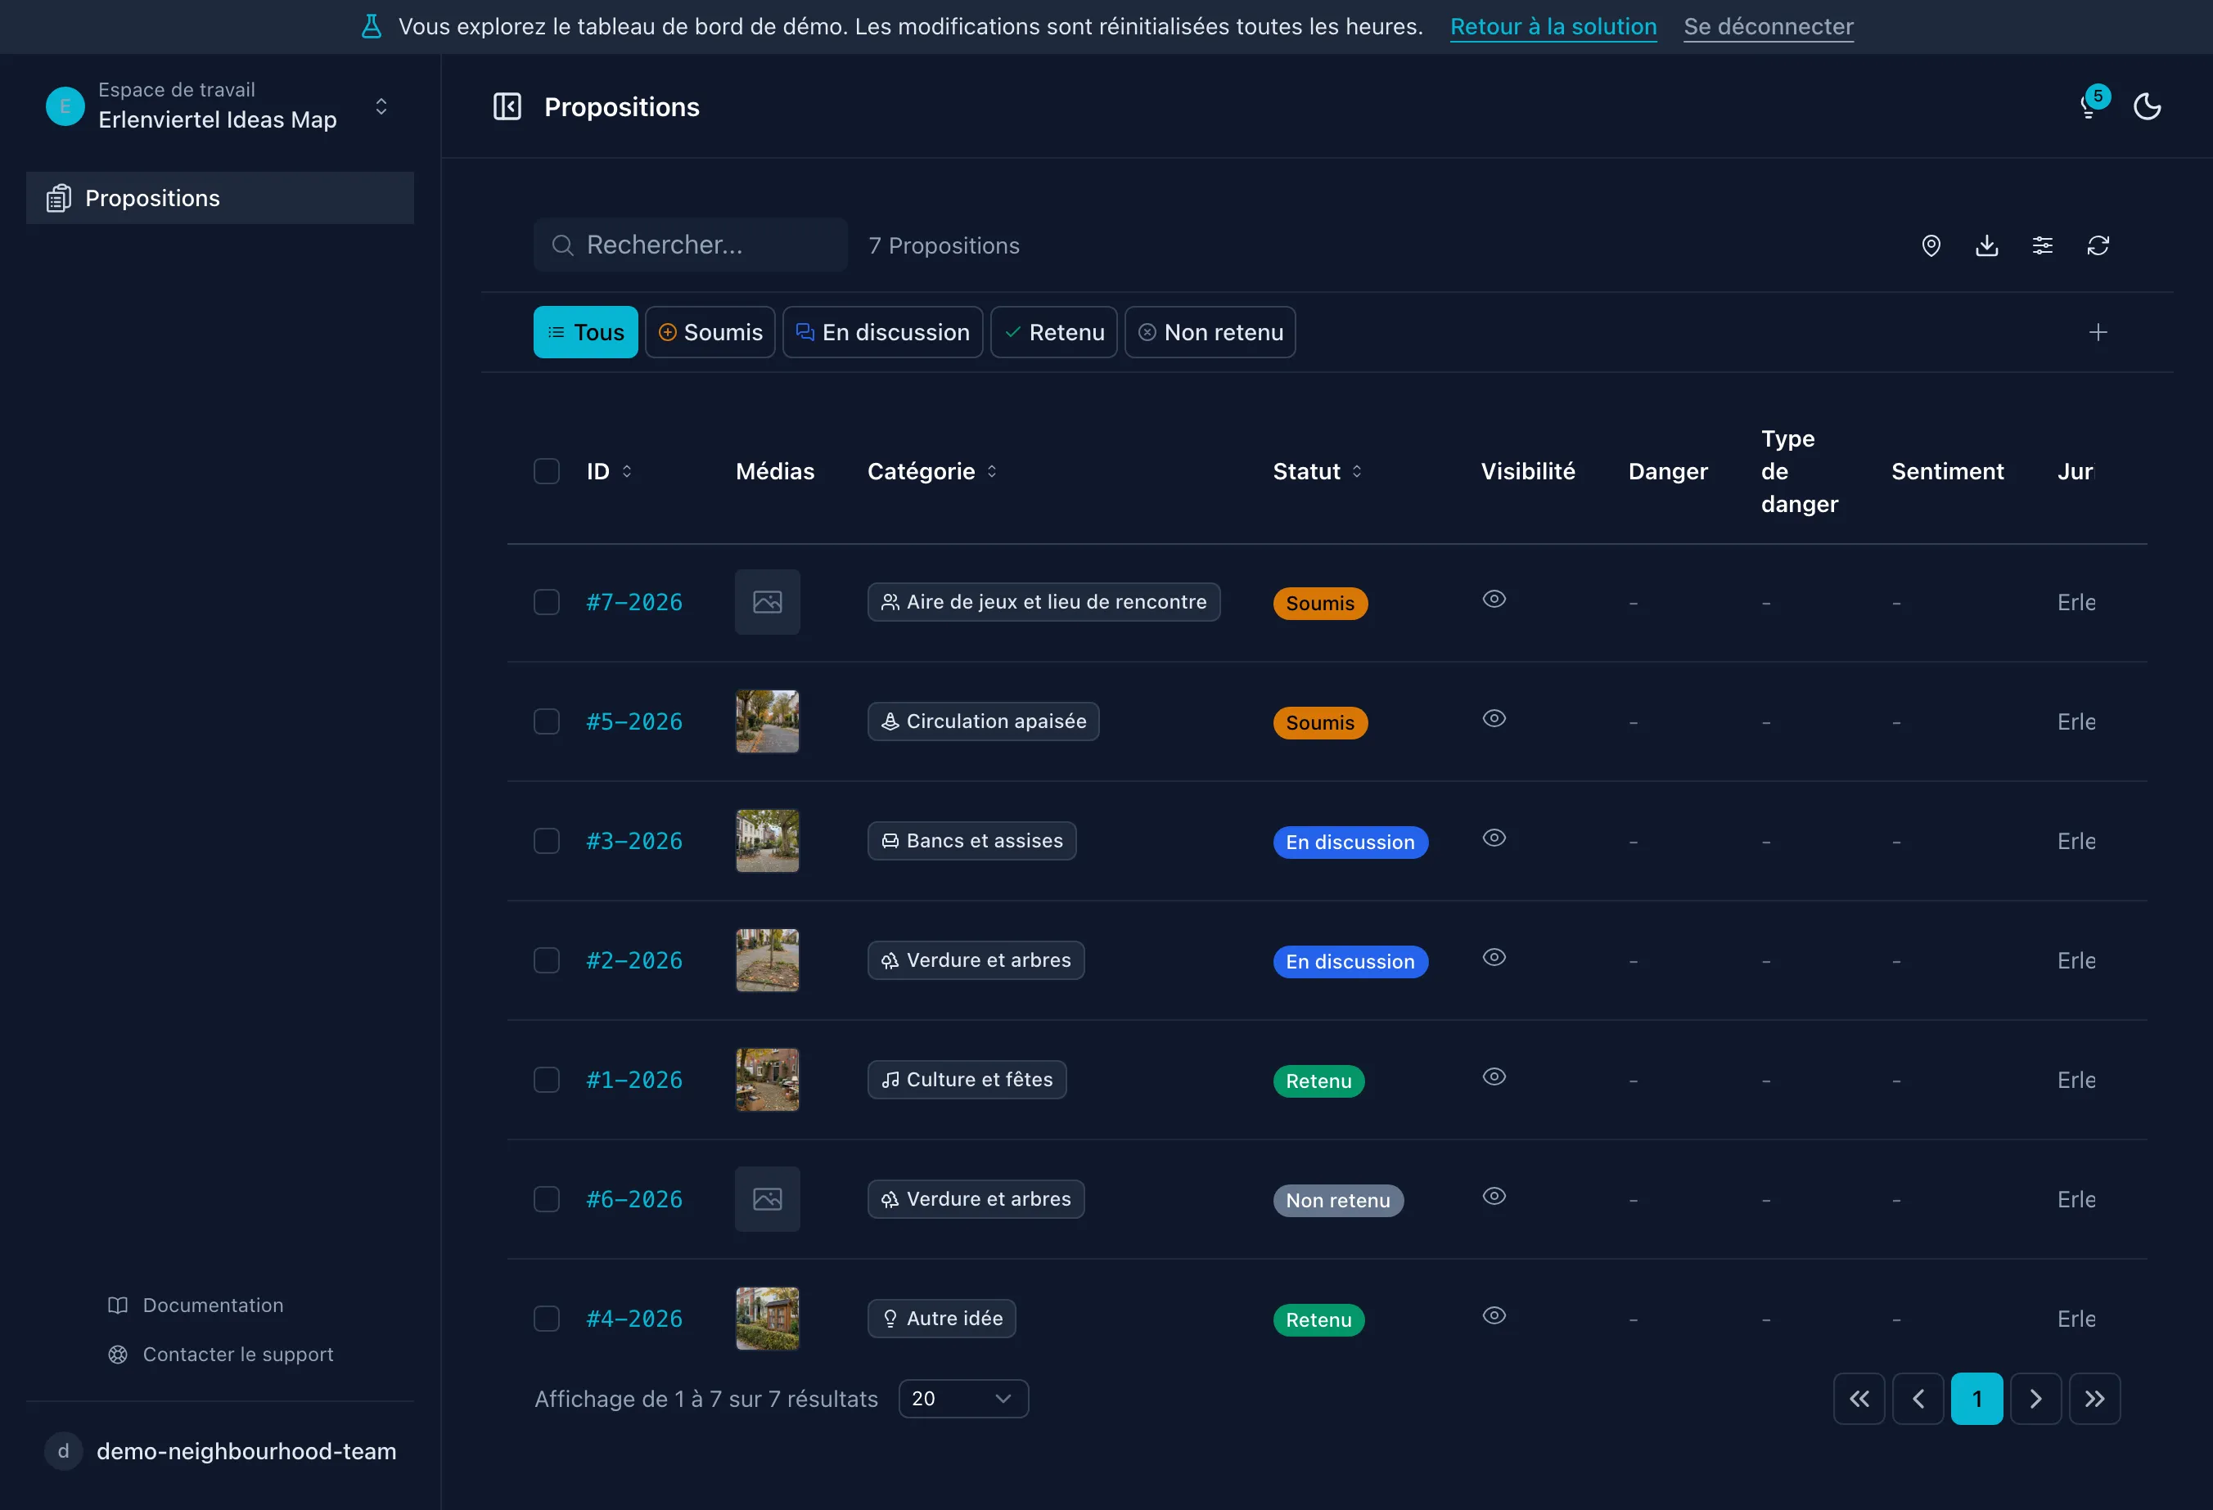Add a new view with plus icon
2213x1510 pixels.
2098,332
